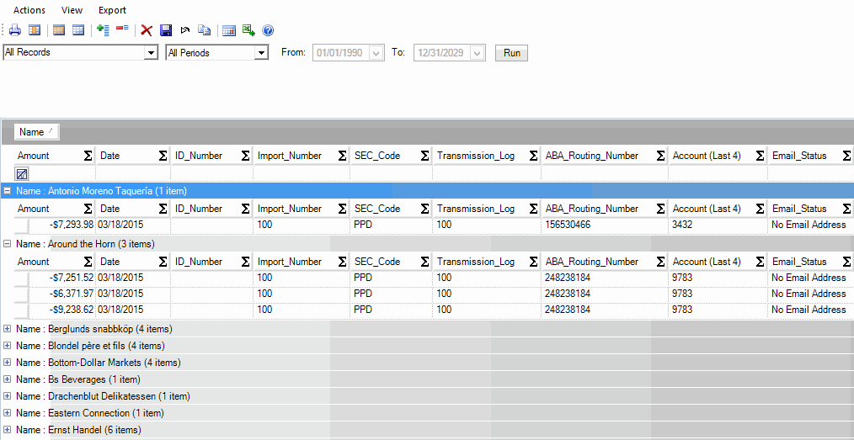Collapse the Around the Horn group
The width and height of the screenshot is (854, 440).
(x=8, y=244)
